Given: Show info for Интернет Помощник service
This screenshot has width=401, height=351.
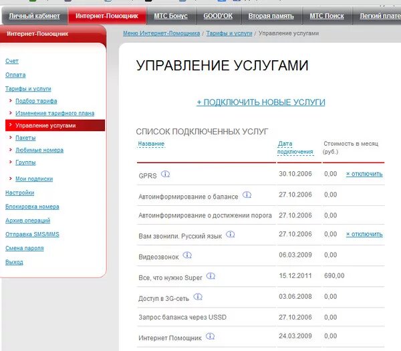Looking at the screenshot, I should pyautogui.click(x=211, y=336).
